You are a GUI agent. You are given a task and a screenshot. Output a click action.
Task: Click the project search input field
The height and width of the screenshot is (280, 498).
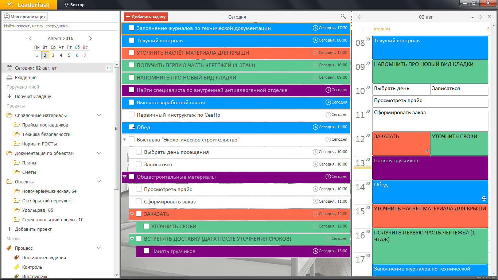coord(58,26)
